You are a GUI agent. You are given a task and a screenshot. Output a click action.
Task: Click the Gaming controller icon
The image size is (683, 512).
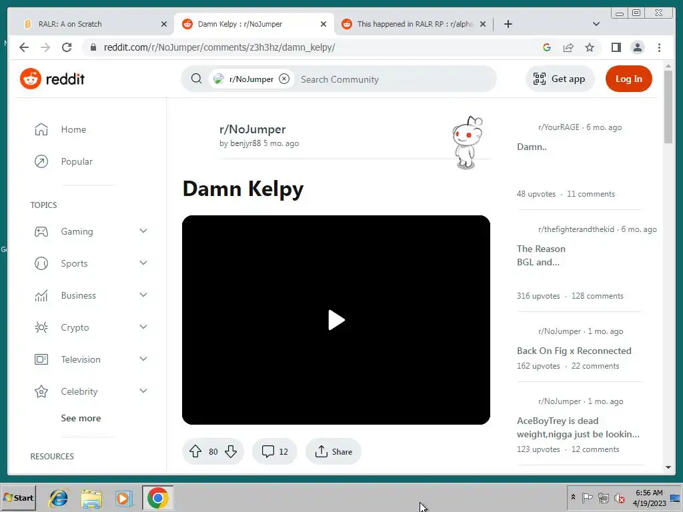click(x=41, y=231)
